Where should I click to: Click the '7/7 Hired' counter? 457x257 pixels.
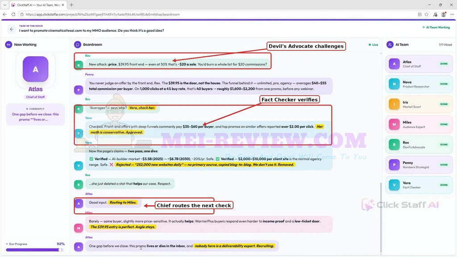tap(445, 45)
